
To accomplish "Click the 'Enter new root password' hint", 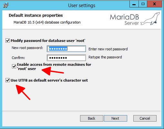I will 108,49.
